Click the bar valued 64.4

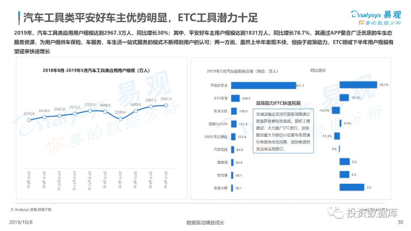coord(232,162)
